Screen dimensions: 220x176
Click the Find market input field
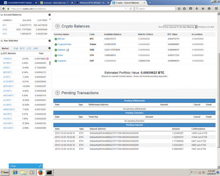point(47,54)
